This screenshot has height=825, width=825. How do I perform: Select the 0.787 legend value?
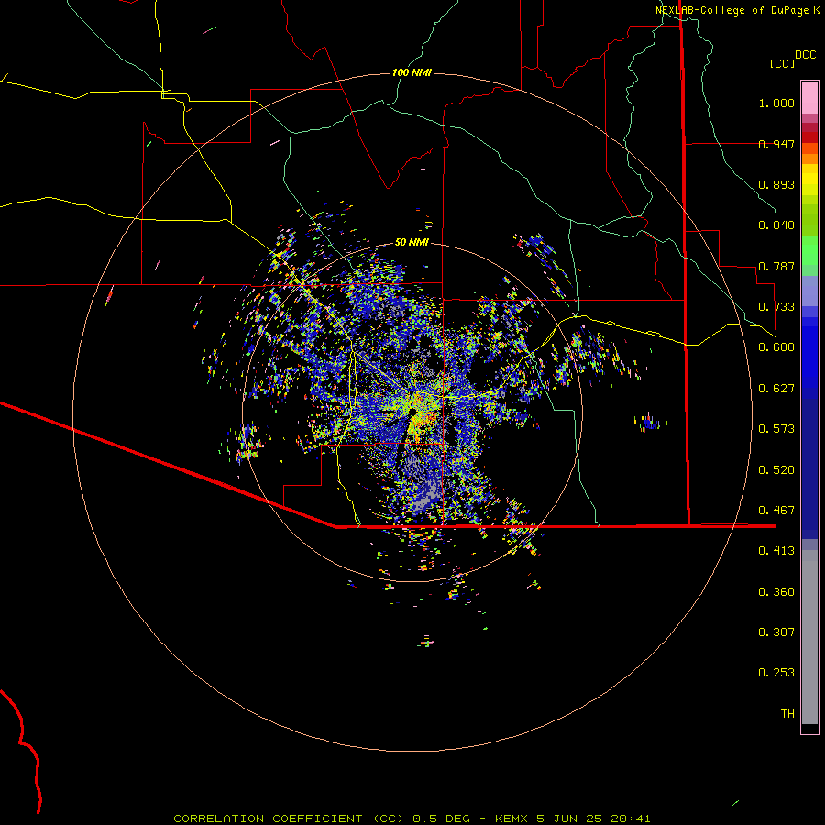(776, 266)
